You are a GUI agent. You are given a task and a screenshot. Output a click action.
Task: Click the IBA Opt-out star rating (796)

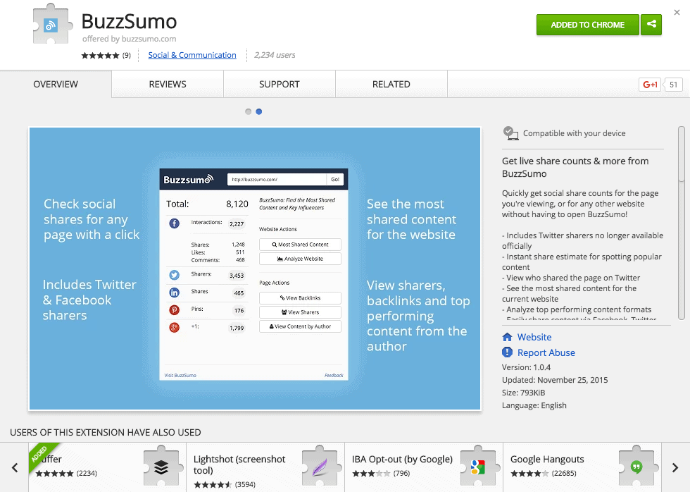[371, 474]
